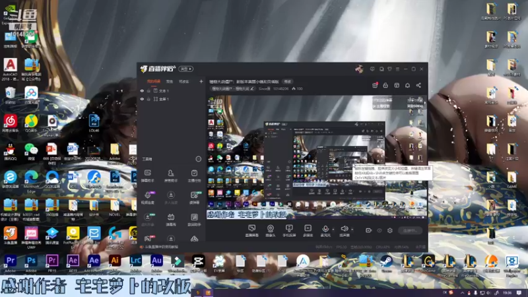Click the share icon in top-right toolbar
The width and height of the screenshot is (528, 297).
(x=418, y=85)
